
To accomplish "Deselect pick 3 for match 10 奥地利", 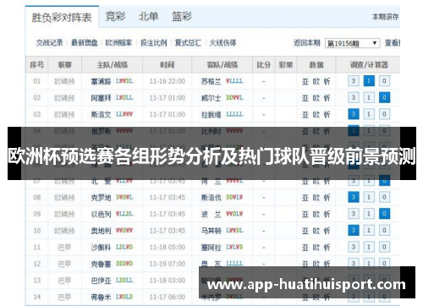I will point(354,231).
